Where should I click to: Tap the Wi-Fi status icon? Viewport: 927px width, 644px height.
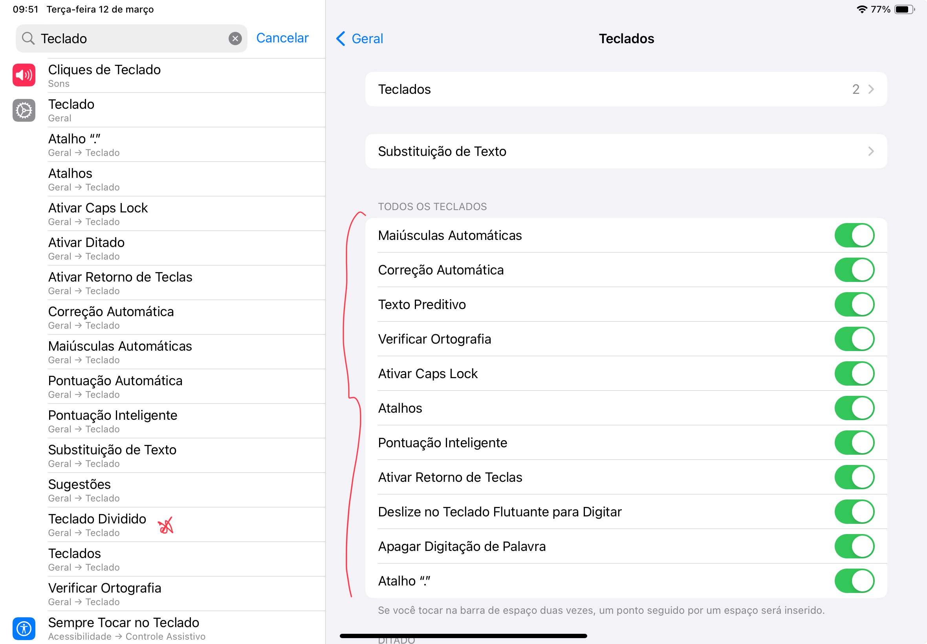[861, 9]
